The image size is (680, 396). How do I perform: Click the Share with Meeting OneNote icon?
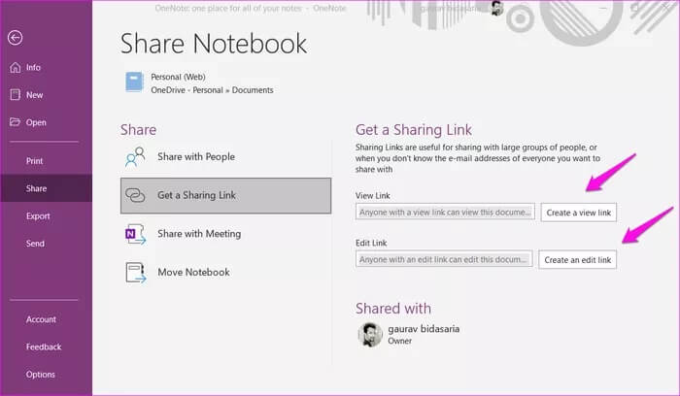pos(135,234)
